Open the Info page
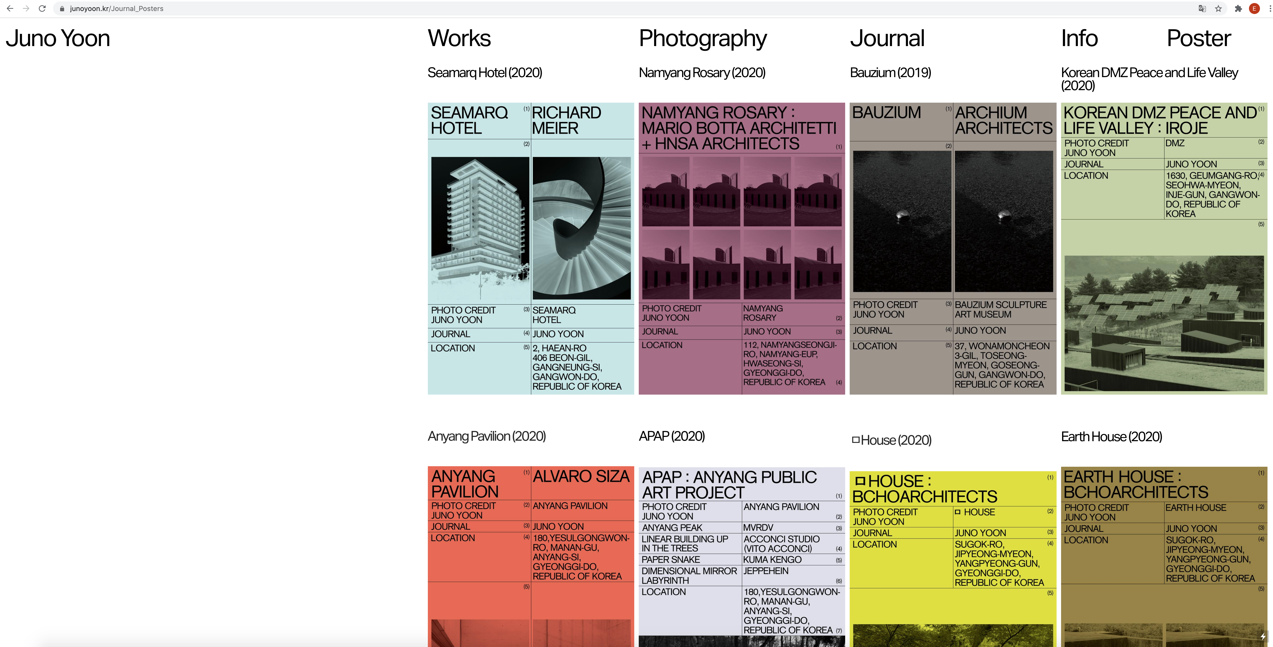1273x647 pixels. [x=1079, y=39]
